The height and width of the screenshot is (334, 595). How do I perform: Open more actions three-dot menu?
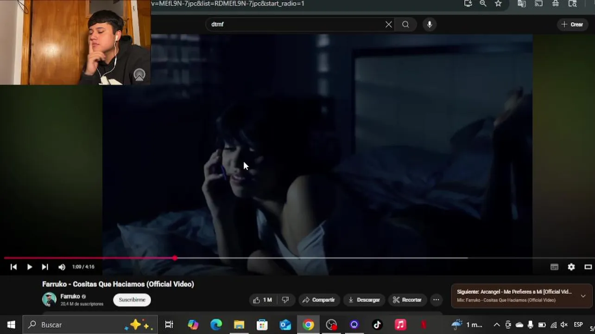(436, 300)
